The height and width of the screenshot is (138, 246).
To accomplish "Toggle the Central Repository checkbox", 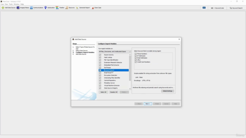I will pos(100,80).
